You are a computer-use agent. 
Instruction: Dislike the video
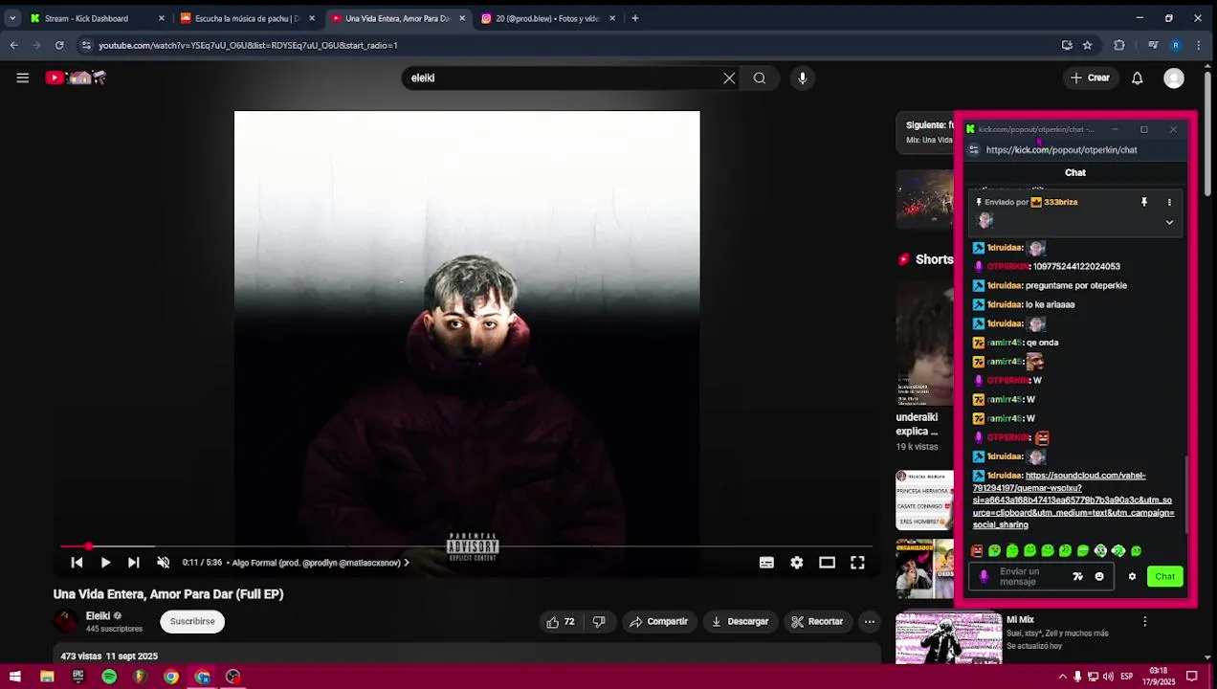coord(599,622)
